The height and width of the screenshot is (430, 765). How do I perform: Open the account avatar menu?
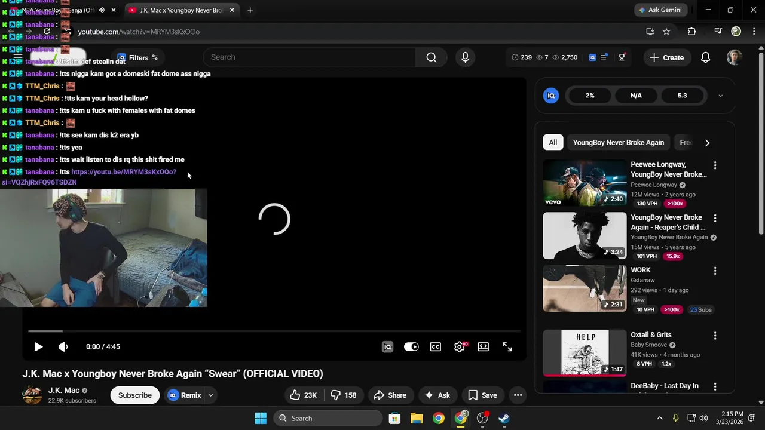click(x=735, y=57)
